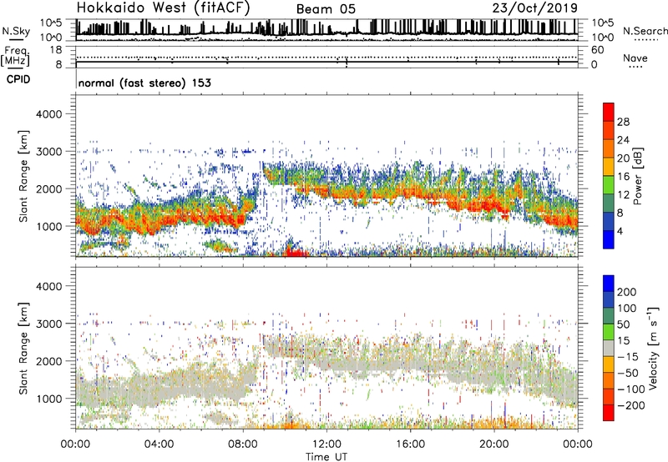Click the "4000" range tick in the power panel
The height and width of the screenshot is (462, 668).
coord(49,114)
